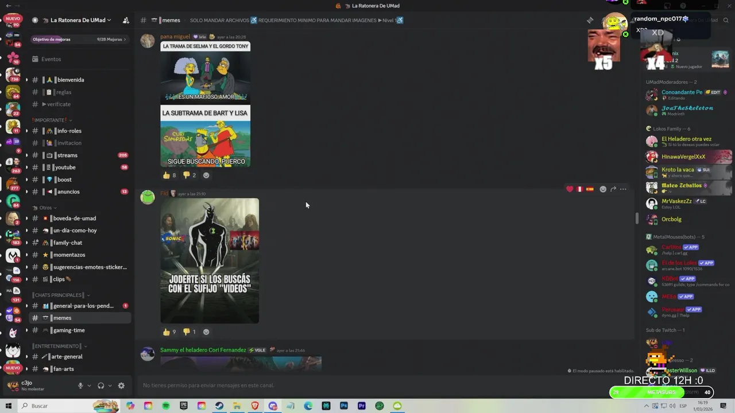Open the boveda-de-umad channel
Image resolution: width=735 pixels, height=413 pixels.
click(x=79, y=218)
